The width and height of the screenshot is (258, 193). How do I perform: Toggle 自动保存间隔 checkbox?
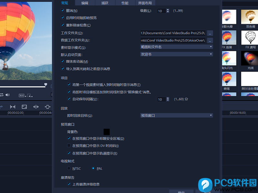pyautogui.click(x=69, y=99)
